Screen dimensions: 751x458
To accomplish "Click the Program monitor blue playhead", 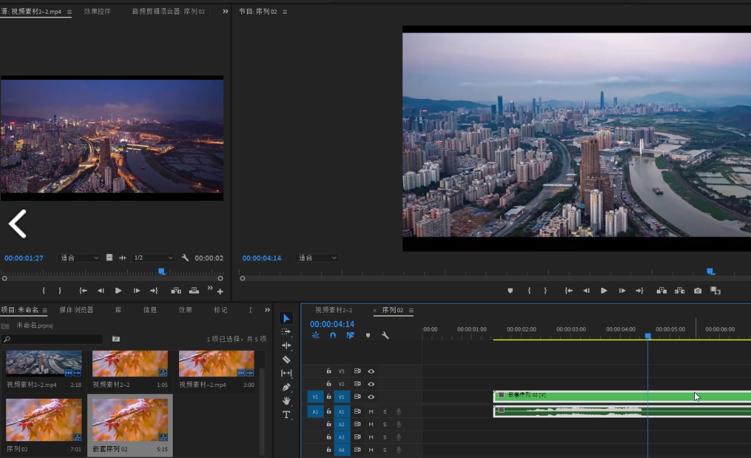I will [710, 271].
